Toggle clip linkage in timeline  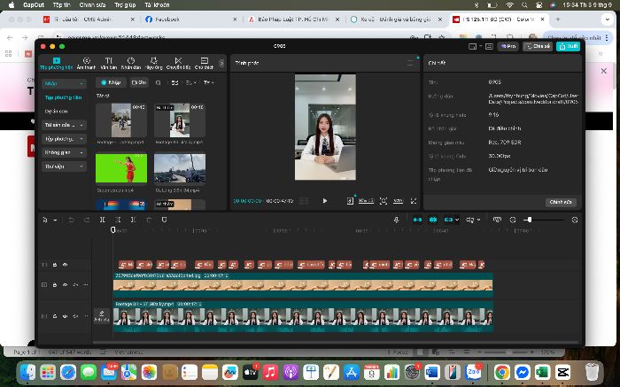pos(448,220)
